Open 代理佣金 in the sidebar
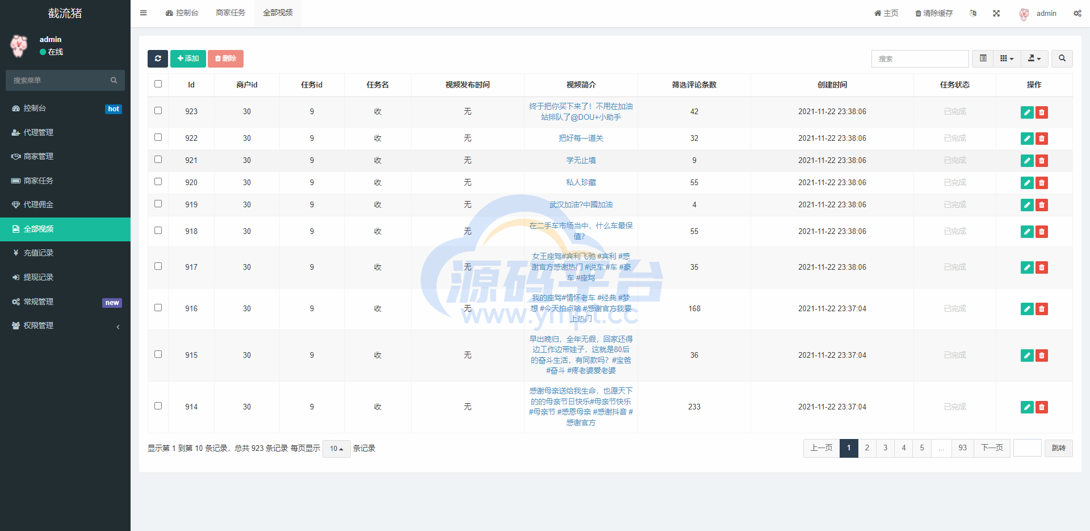This screenshot has height=531, width=1090. click(65, 205)
